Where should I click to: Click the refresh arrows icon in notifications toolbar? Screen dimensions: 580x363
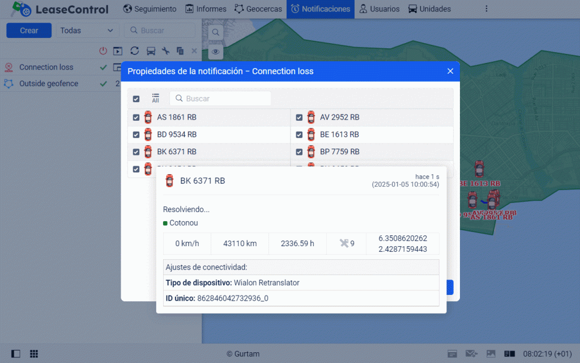134,50
